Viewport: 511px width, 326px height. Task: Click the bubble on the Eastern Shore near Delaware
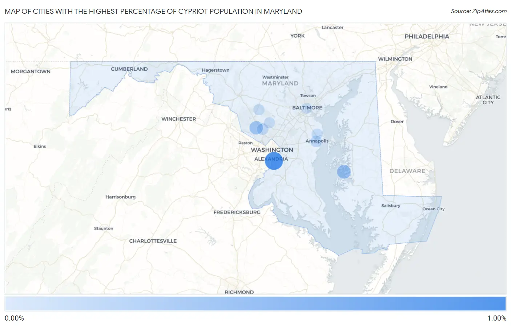click(x=343, y=172)
